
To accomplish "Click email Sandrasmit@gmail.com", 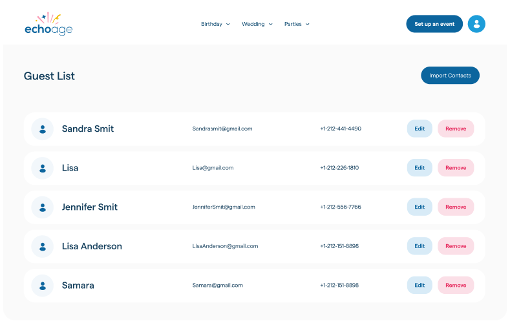I will pyautogui.click(x=222, y=129).
